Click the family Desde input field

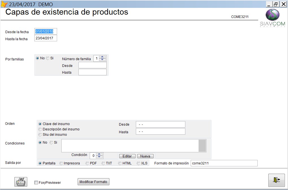pyautogui.click(x=92, y=65)
